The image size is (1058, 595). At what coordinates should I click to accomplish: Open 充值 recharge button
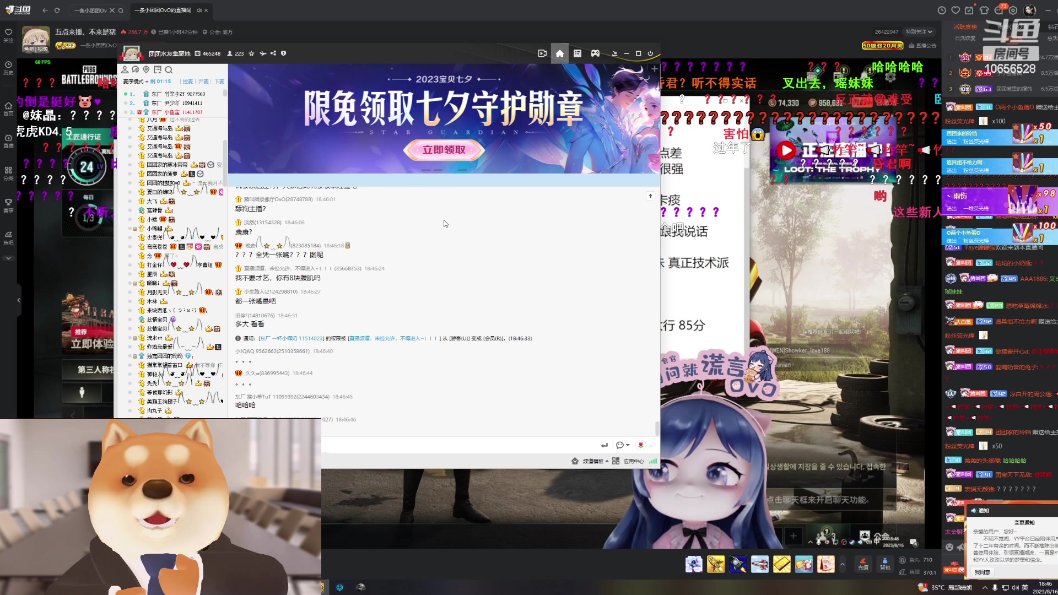pos(863,564)
